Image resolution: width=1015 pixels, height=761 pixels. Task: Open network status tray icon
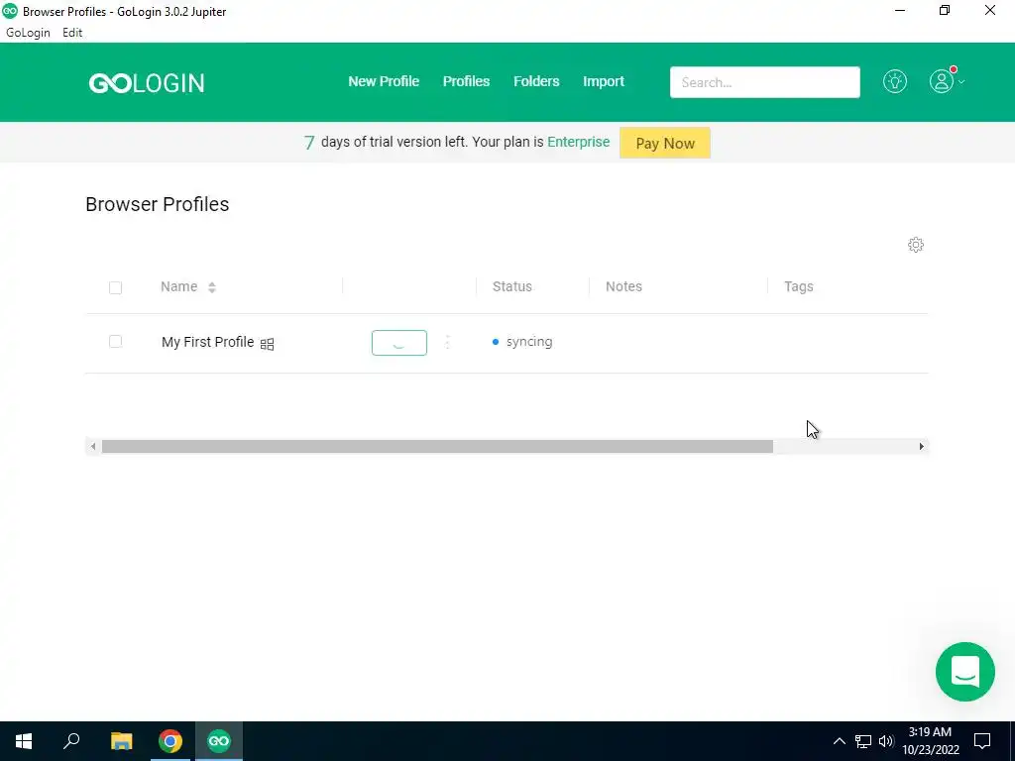click(x=863, y=741)
